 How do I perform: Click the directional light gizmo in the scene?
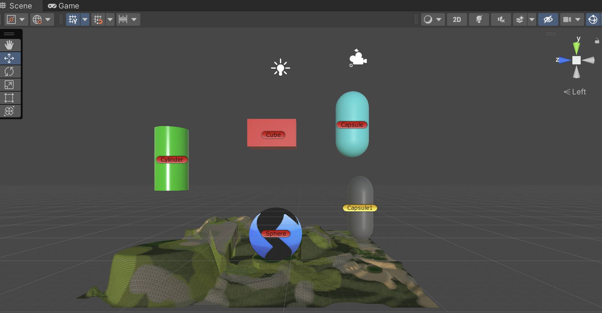pos(280,67)
